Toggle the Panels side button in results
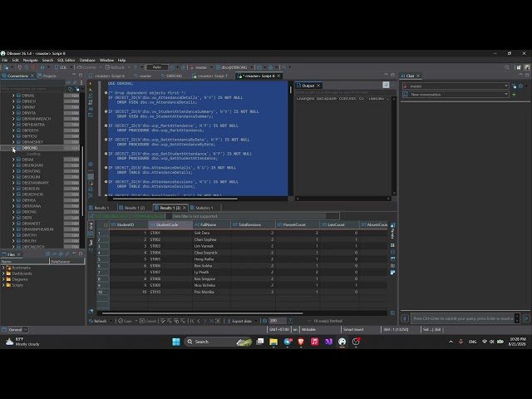 (x=392, y=231)
